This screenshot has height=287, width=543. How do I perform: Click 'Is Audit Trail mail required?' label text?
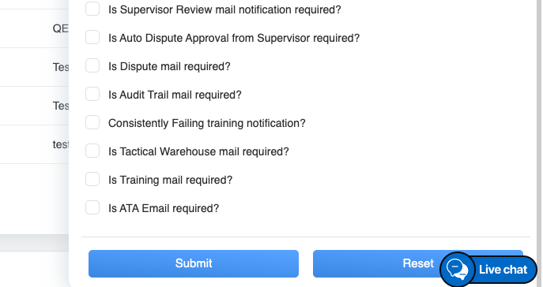(175, 95)
